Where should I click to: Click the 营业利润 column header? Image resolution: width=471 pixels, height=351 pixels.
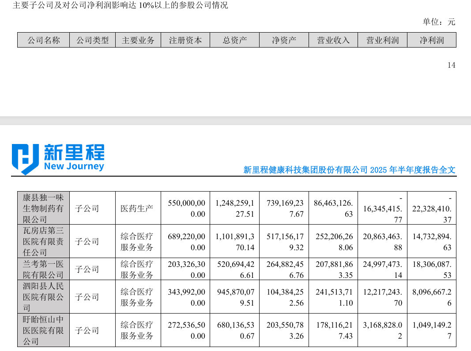tap(382, 40)
